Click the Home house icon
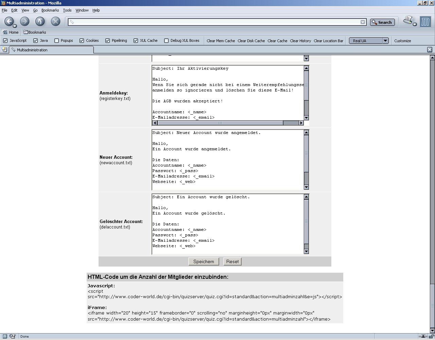This screenshot has width=435, height=340. click(5, 32)
